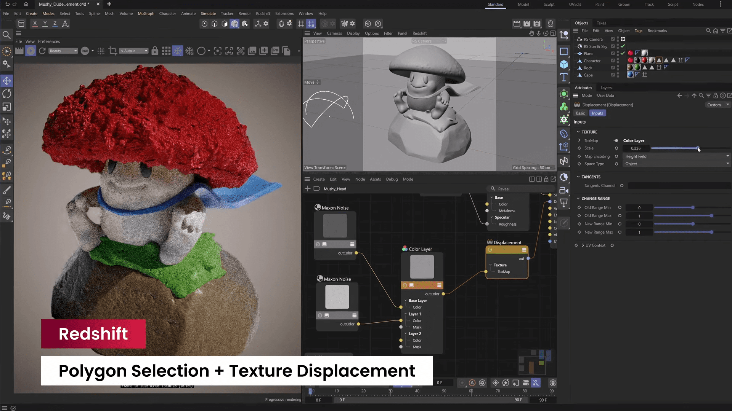The height and width of the screenshot is (411, 732).
Task: Select the Rotate tool in left toolbar
Action: click(x=7, y=94)
